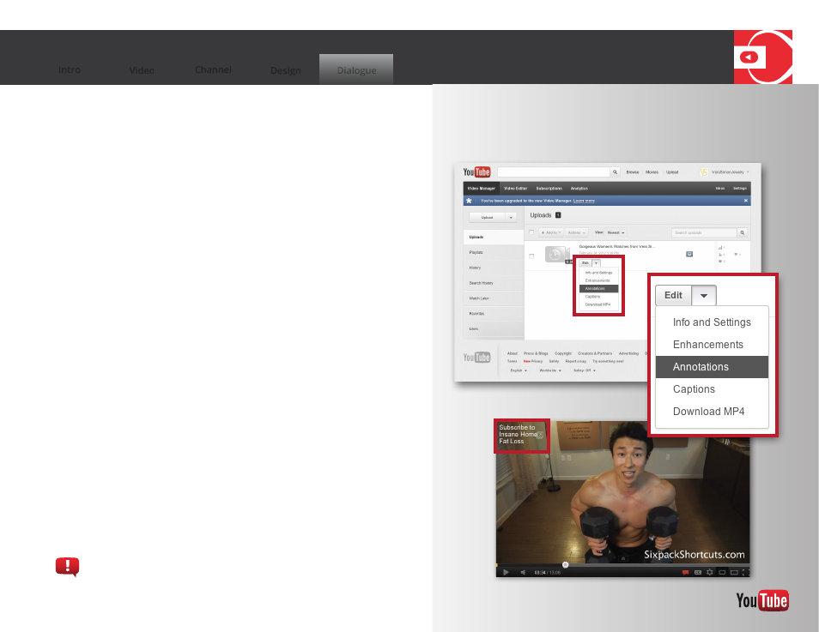Click the fullscreen icon in the player
Viewport: 819px width, 632px height.
(x=745, y=573)
